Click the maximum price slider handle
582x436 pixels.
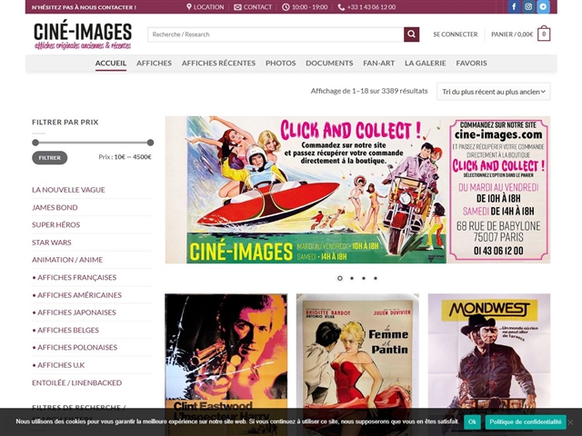click(150, 143)
